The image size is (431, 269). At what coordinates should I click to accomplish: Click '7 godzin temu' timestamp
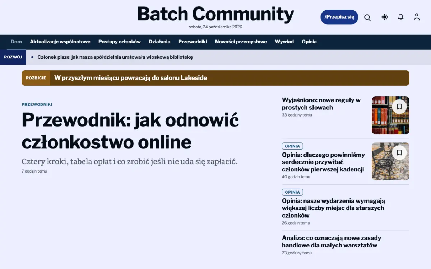point(34,171)
